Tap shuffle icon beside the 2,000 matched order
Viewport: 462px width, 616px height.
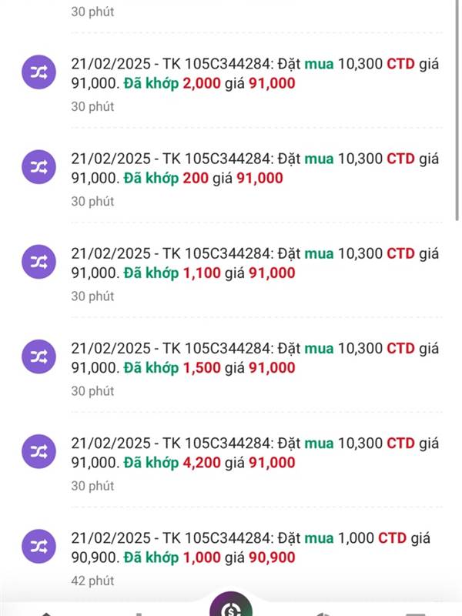tap(38, 72)
